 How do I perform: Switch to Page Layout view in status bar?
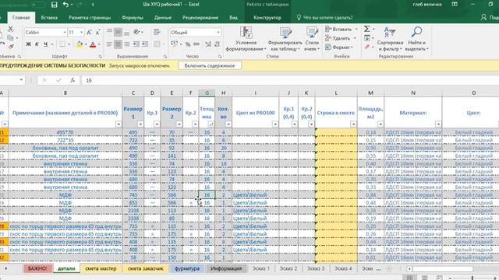(x=425, y=278)
